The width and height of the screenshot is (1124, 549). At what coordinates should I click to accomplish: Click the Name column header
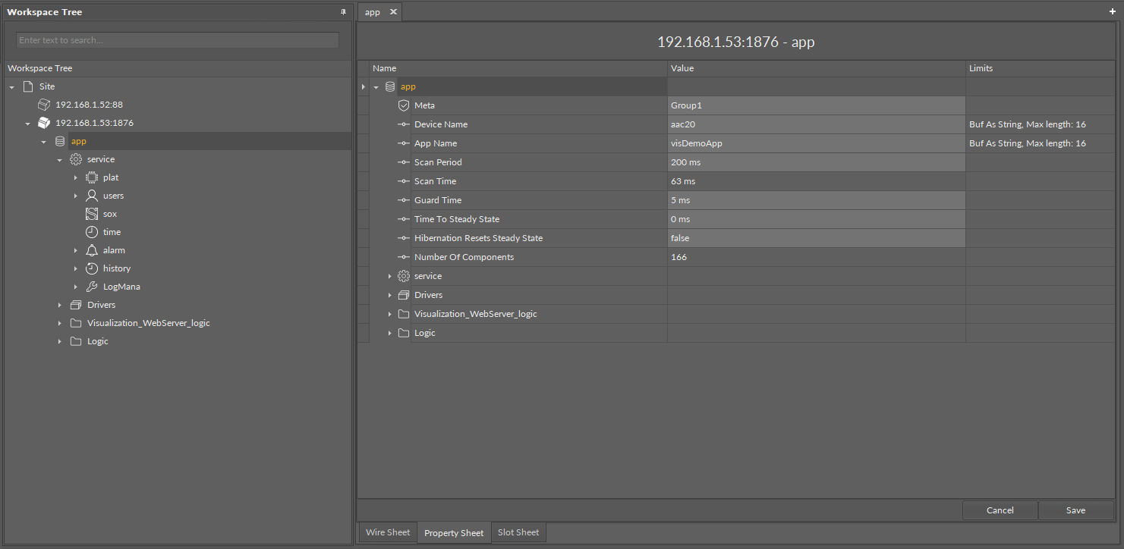click(x=518, y=68)
